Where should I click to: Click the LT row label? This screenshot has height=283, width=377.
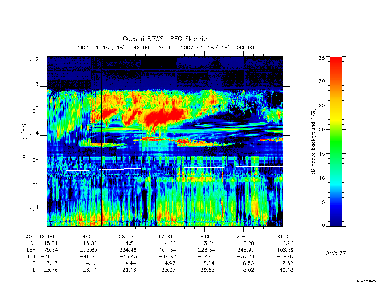pos(32,263)
